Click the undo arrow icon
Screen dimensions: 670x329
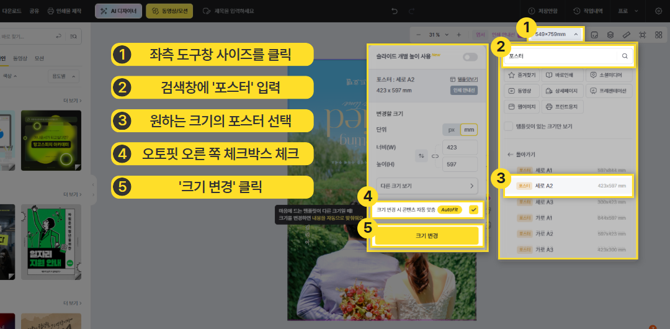(395, 11)
